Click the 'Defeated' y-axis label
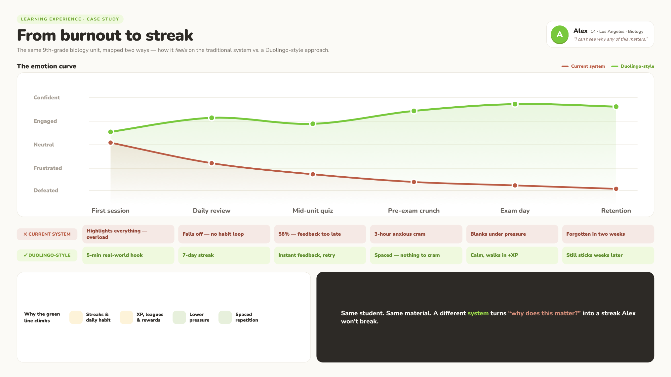Viewport: 671px width, 377px height. [46, 190]
